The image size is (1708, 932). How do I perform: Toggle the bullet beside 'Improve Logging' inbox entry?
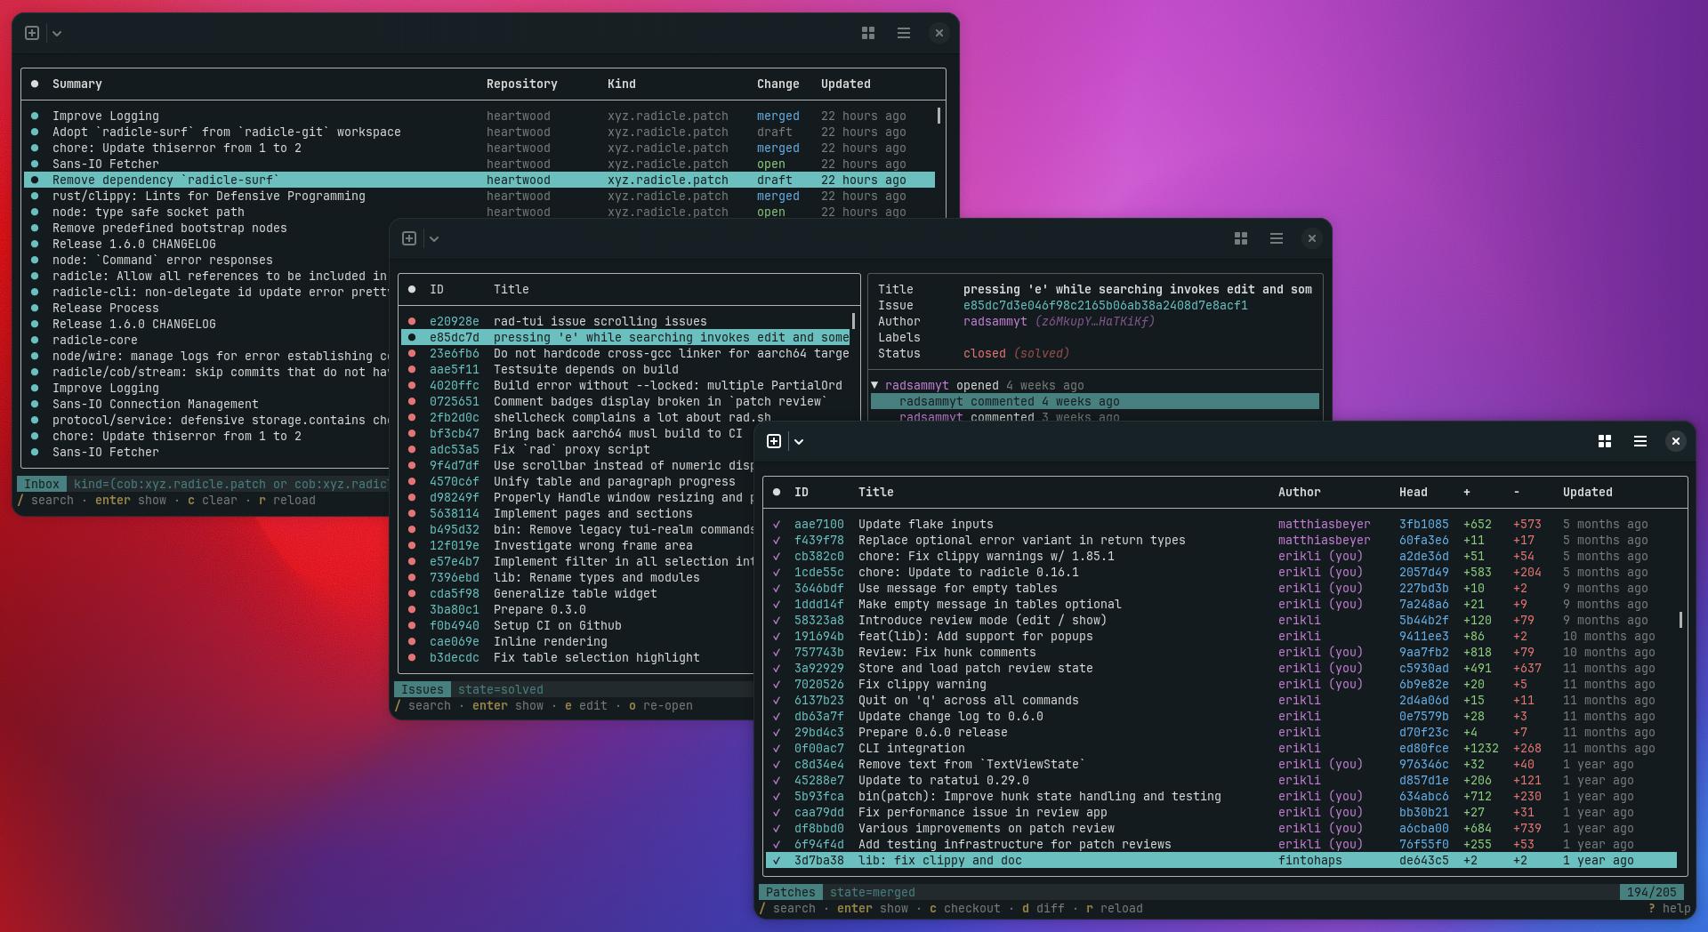[x=35, y=116]
